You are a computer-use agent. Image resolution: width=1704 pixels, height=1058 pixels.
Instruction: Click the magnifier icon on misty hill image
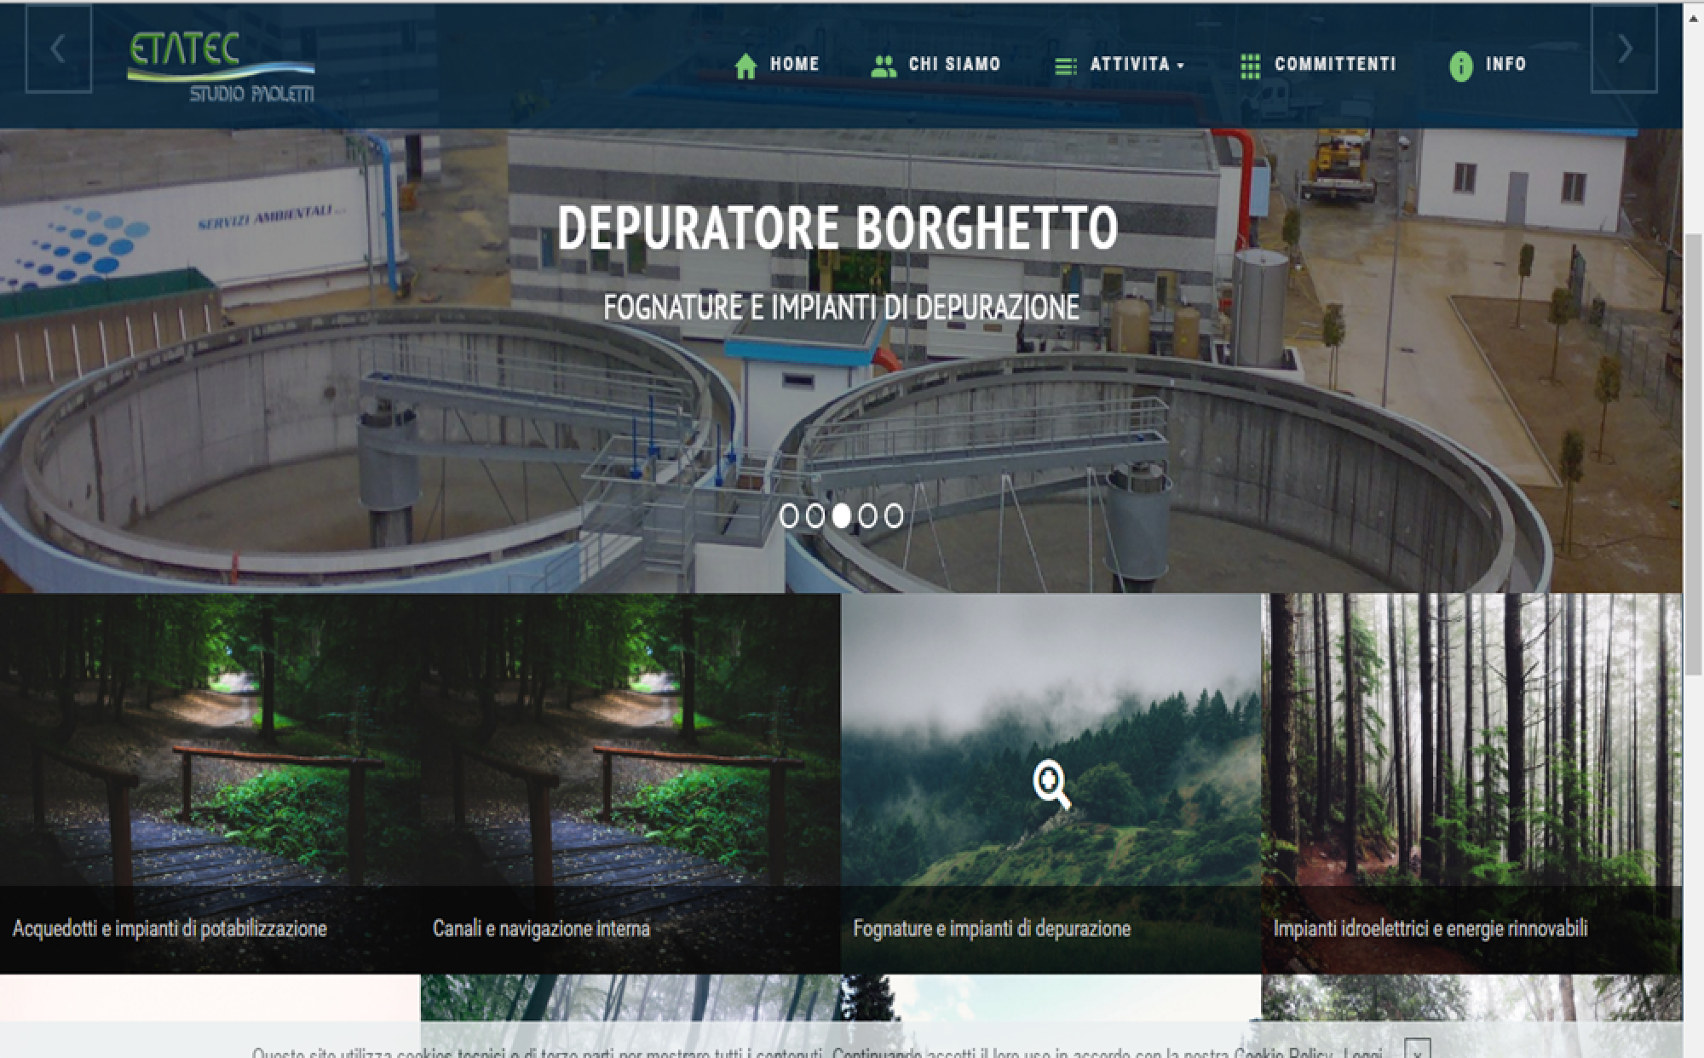coord(1052,785)
